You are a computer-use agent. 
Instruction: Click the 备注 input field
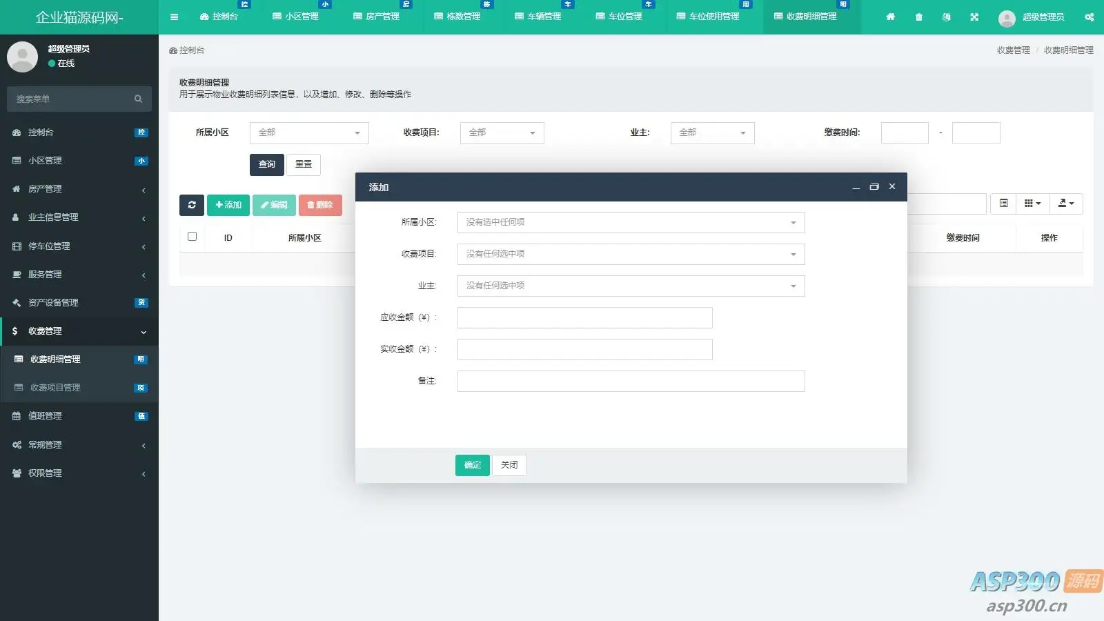tap(631, 381)
